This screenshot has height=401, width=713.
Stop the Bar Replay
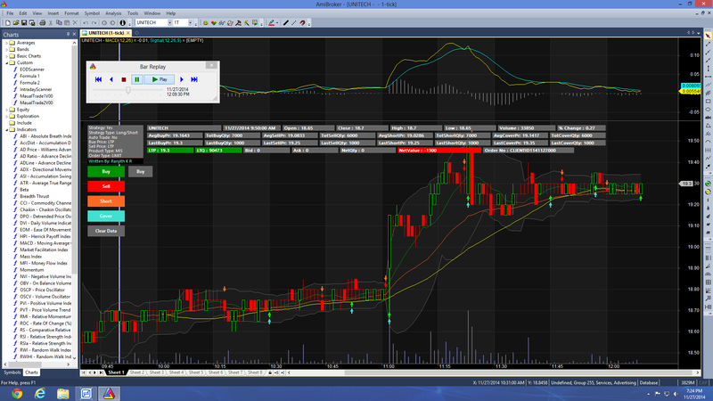click(x=124, y=79)
